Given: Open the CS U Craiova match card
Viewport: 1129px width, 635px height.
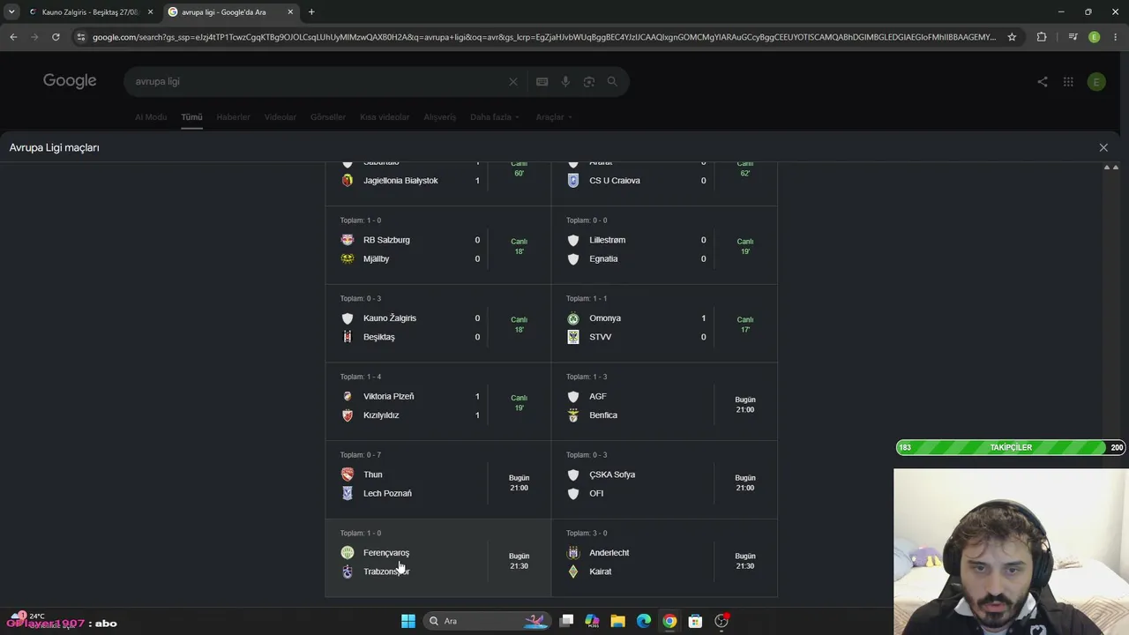Looking at the screenshot, I should point(664,183).
